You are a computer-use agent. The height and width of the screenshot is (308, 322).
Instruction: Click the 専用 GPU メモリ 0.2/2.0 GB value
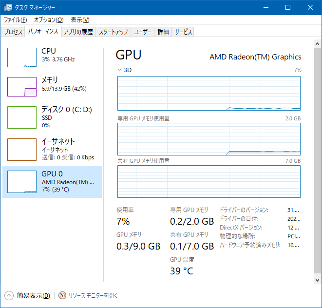coord(192,221)
